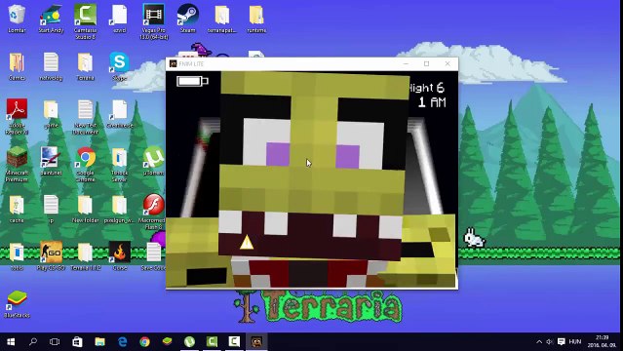
Task: Select the New folder icon
Action: pyautogui.click(x=86, y=209)
